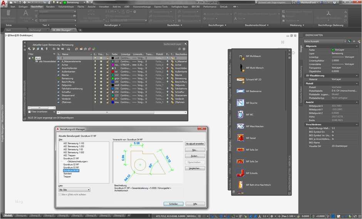Image resolution: width=362 pixels, height=219 pixels.
Task: Click print icon in quick access toolbar
Action: [25, 2]
